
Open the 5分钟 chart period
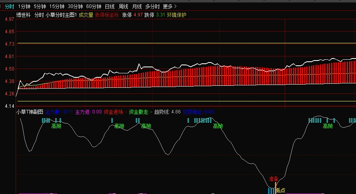coord(40,6)
